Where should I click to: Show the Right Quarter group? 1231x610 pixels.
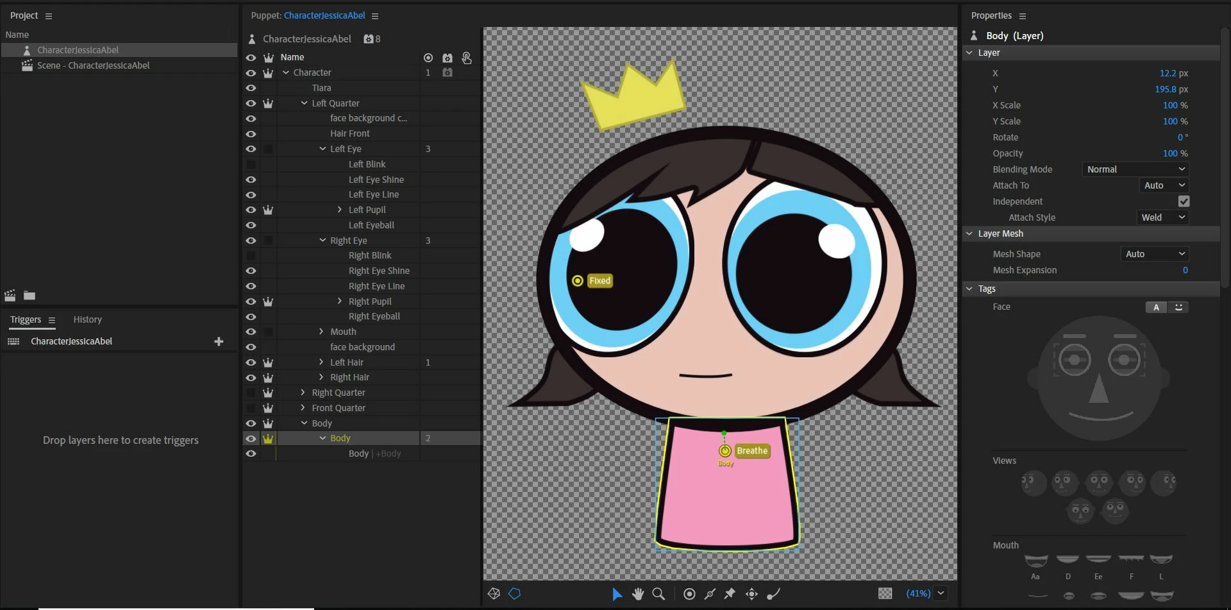pos(251,393)
